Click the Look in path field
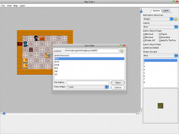Image resolution: width=179 pixels, height=134 pixels. tap(92, 51)
